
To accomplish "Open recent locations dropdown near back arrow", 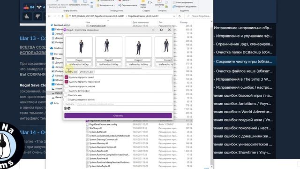I will point(59,16).
